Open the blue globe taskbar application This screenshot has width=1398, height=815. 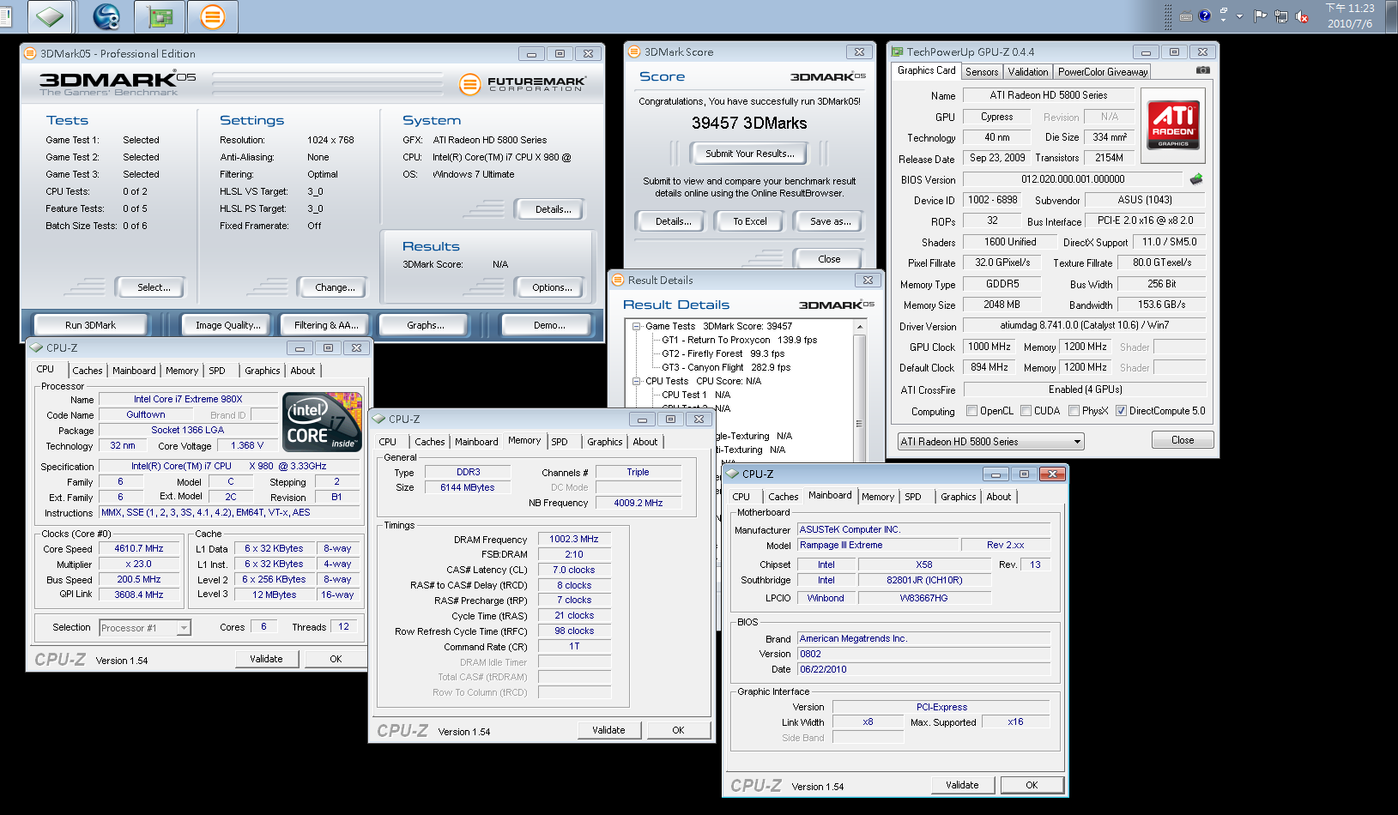click(x=106, y=16)
